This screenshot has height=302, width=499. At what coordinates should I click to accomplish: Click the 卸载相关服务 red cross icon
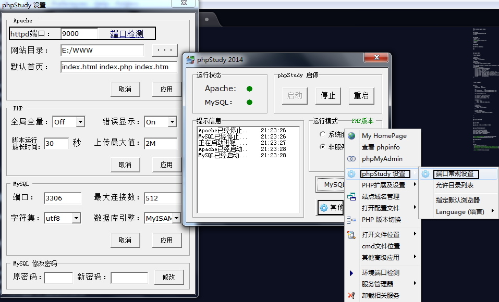(x=351, y=295)
